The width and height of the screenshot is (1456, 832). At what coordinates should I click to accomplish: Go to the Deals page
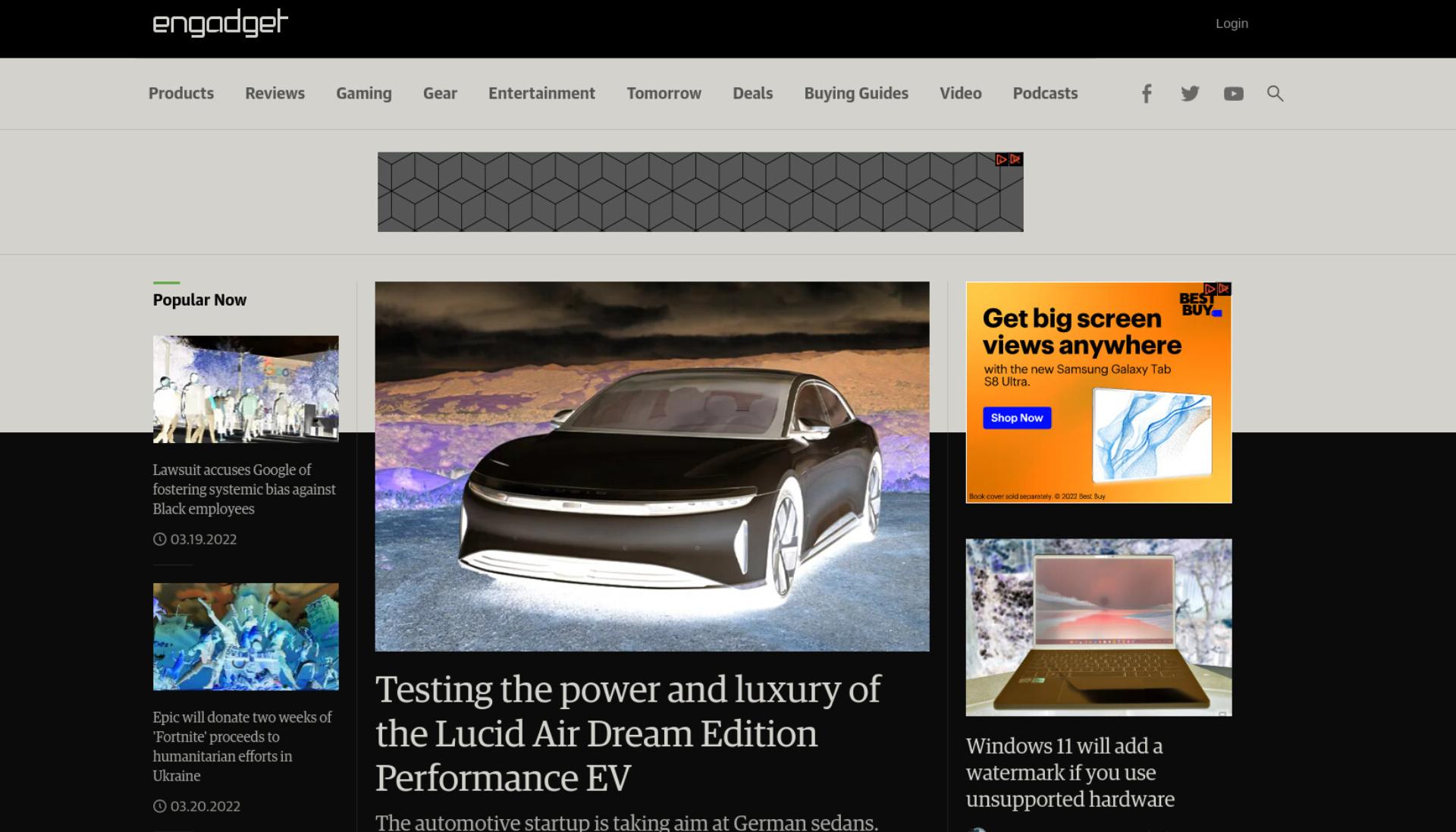pyautogui.click(x=752, y=93)
